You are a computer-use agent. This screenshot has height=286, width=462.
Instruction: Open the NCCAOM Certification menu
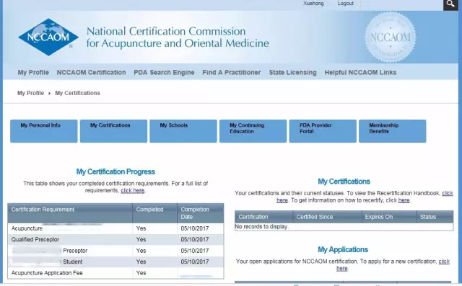[92, 72]
